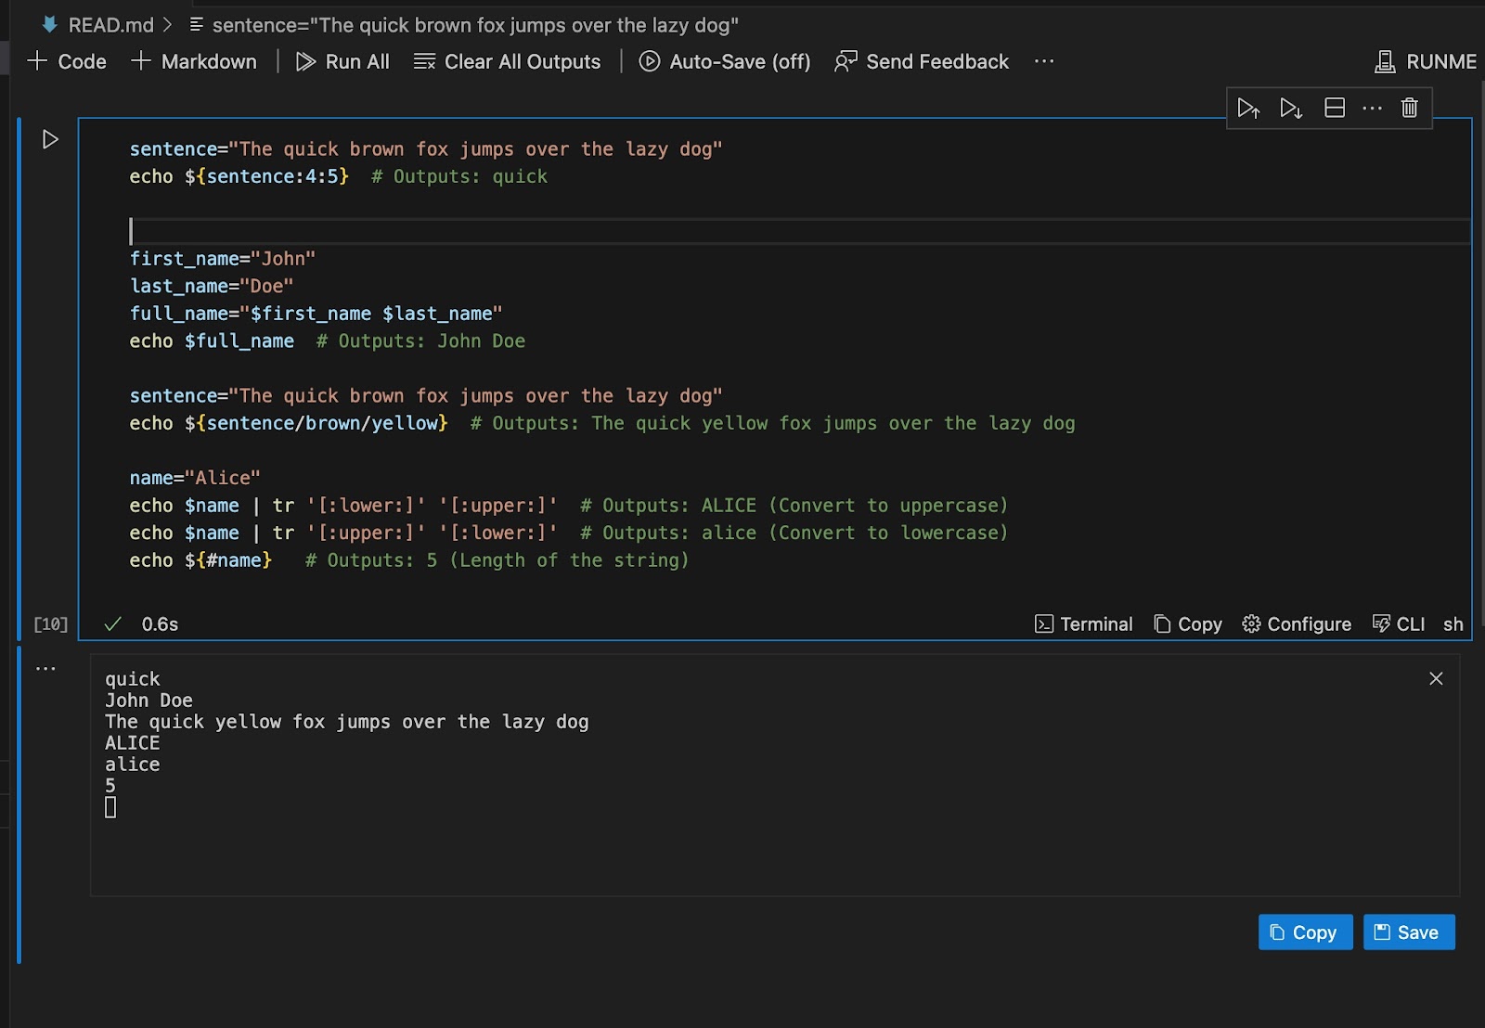Click the green success checkmark
1485x1028 pixels.
[x=113, y=624]
